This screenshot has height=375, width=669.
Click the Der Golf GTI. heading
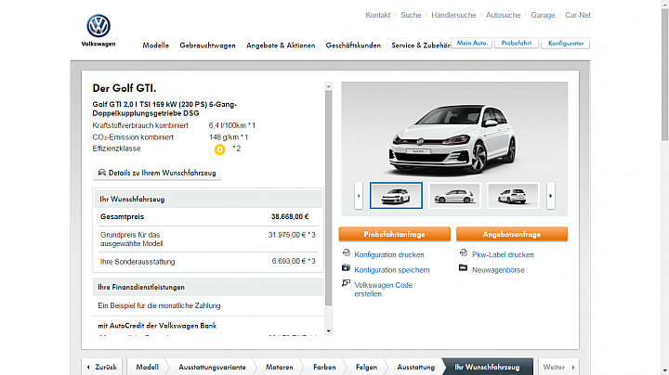125,88
